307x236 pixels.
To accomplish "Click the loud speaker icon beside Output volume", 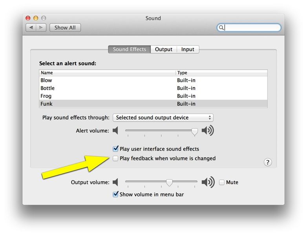I will tap(208, 182).
